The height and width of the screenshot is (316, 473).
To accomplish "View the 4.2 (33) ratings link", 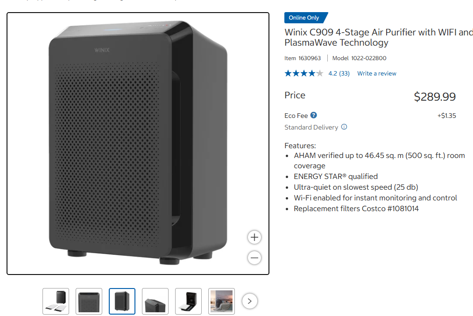I will 339,74.
